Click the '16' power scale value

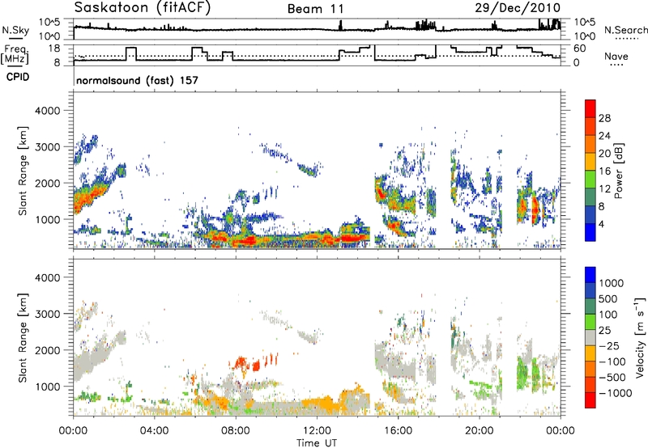point(604,171)
